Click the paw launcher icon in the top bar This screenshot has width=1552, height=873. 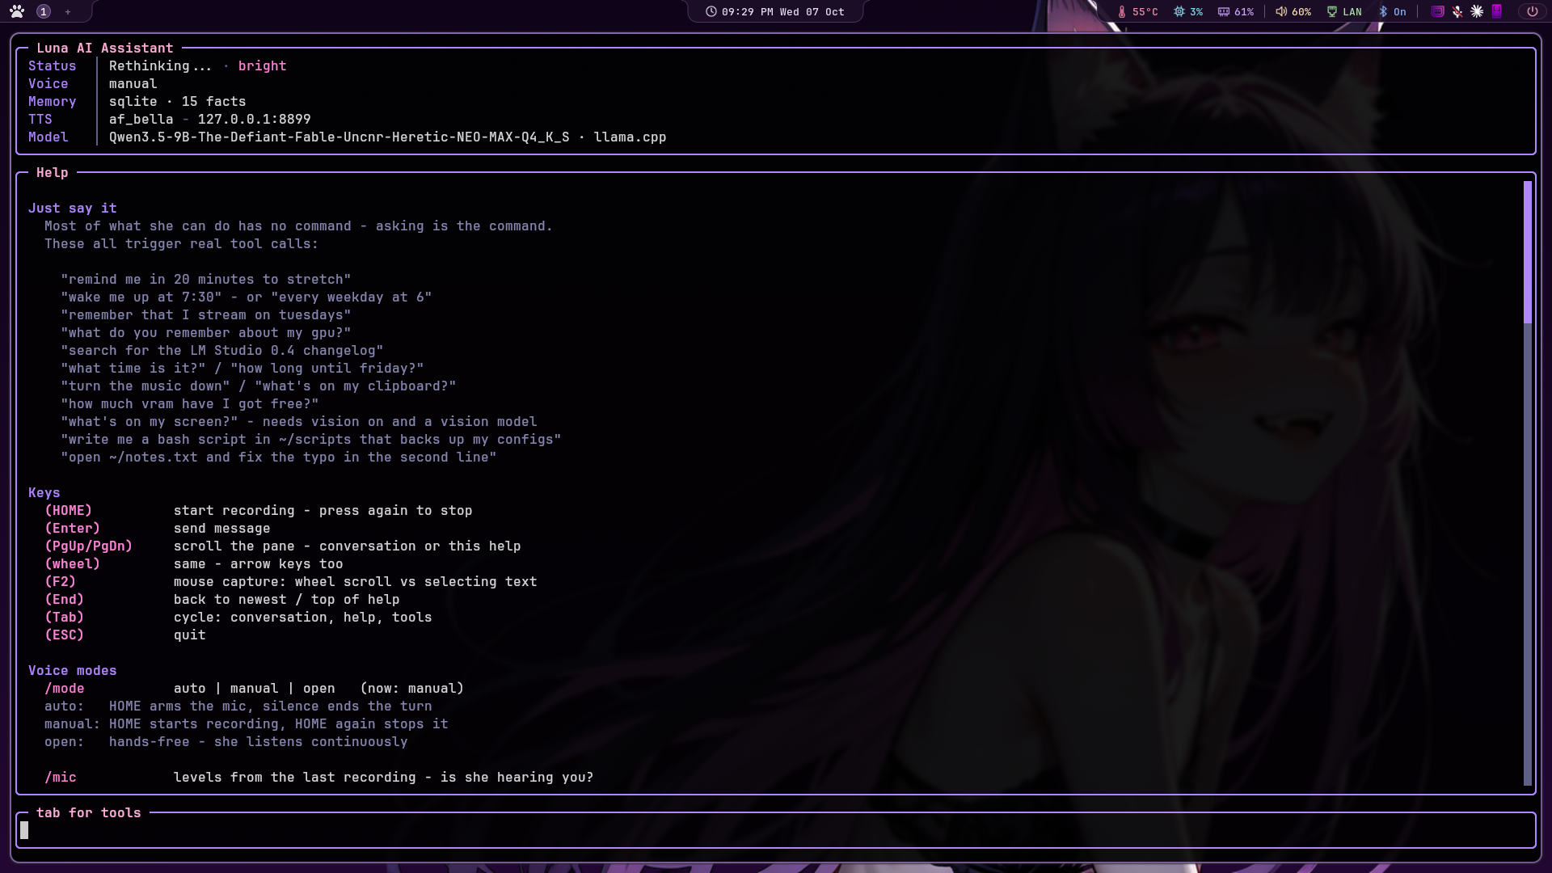click(x=17, y=11)
